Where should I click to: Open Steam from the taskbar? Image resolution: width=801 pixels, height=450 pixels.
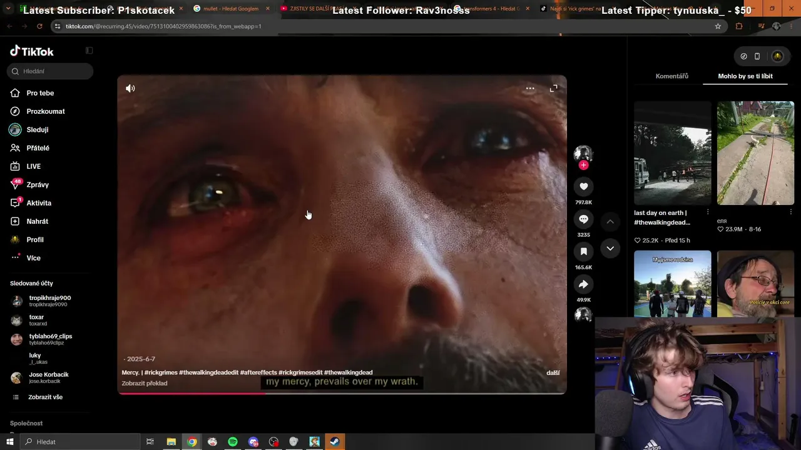point(335,442)
